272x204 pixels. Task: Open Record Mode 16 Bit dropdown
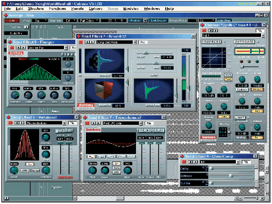pyautogui.click(x=202, y=20)
